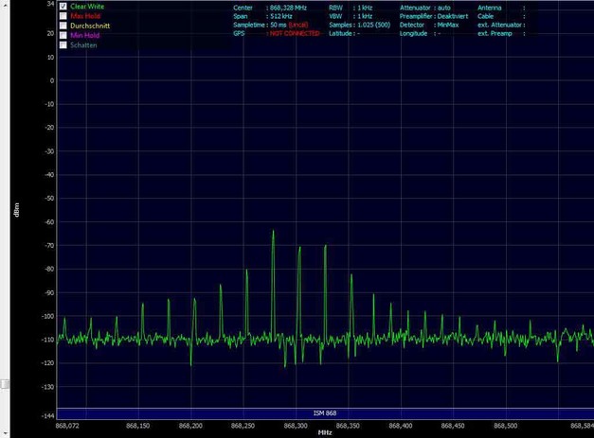Enable the Durchschnitt average trace checkbox
This screenshot has width=594, height=438.
63,26
